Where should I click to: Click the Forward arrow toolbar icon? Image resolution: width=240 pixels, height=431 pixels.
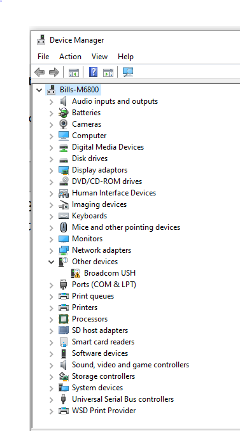[54, 73]
